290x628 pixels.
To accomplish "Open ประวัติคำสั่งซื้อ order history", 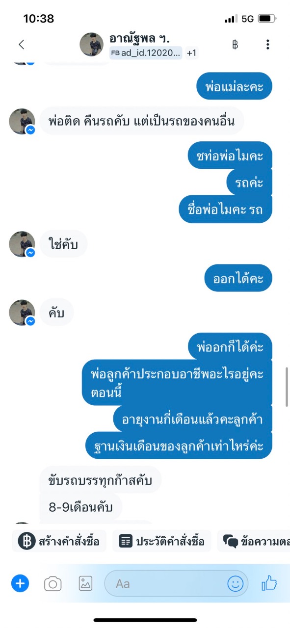I will pos(162,541).
